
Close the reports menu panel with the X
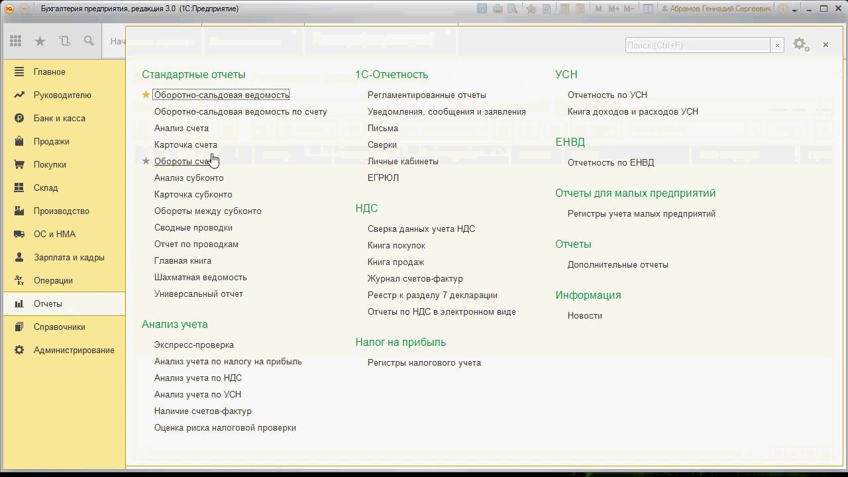825,44
